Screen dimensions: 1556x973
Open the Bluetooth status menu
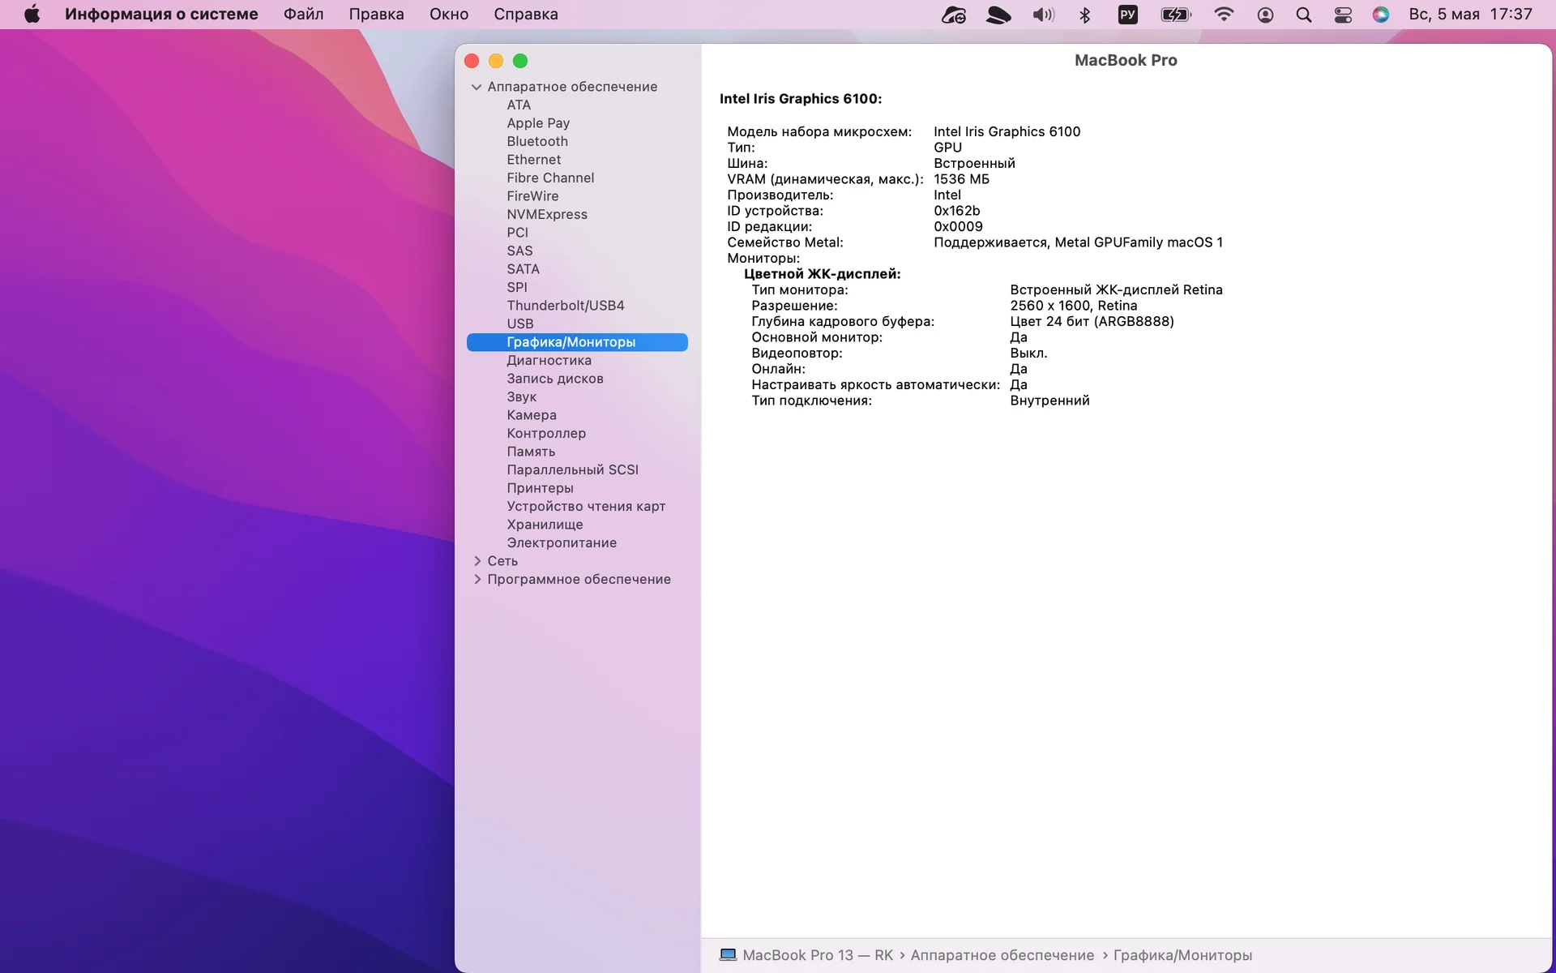(x=1085, y=15)
